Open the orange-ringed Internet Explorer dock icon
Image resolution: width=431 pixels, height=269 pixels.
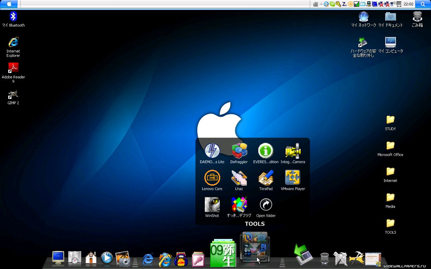click(165, 259)
